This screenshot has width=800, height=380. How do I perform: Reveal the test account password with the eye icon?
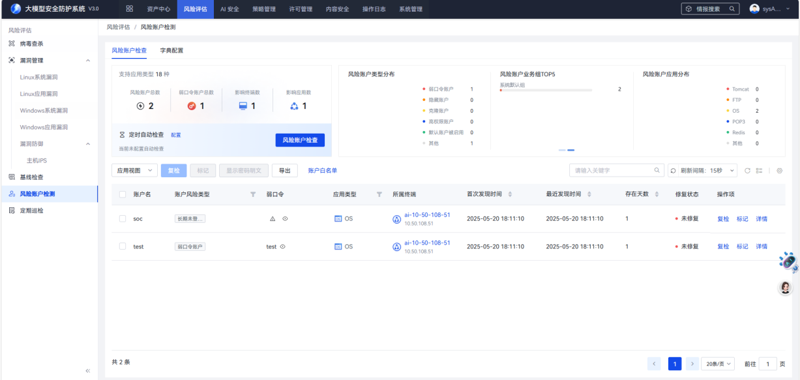click(x=282, y=247)
